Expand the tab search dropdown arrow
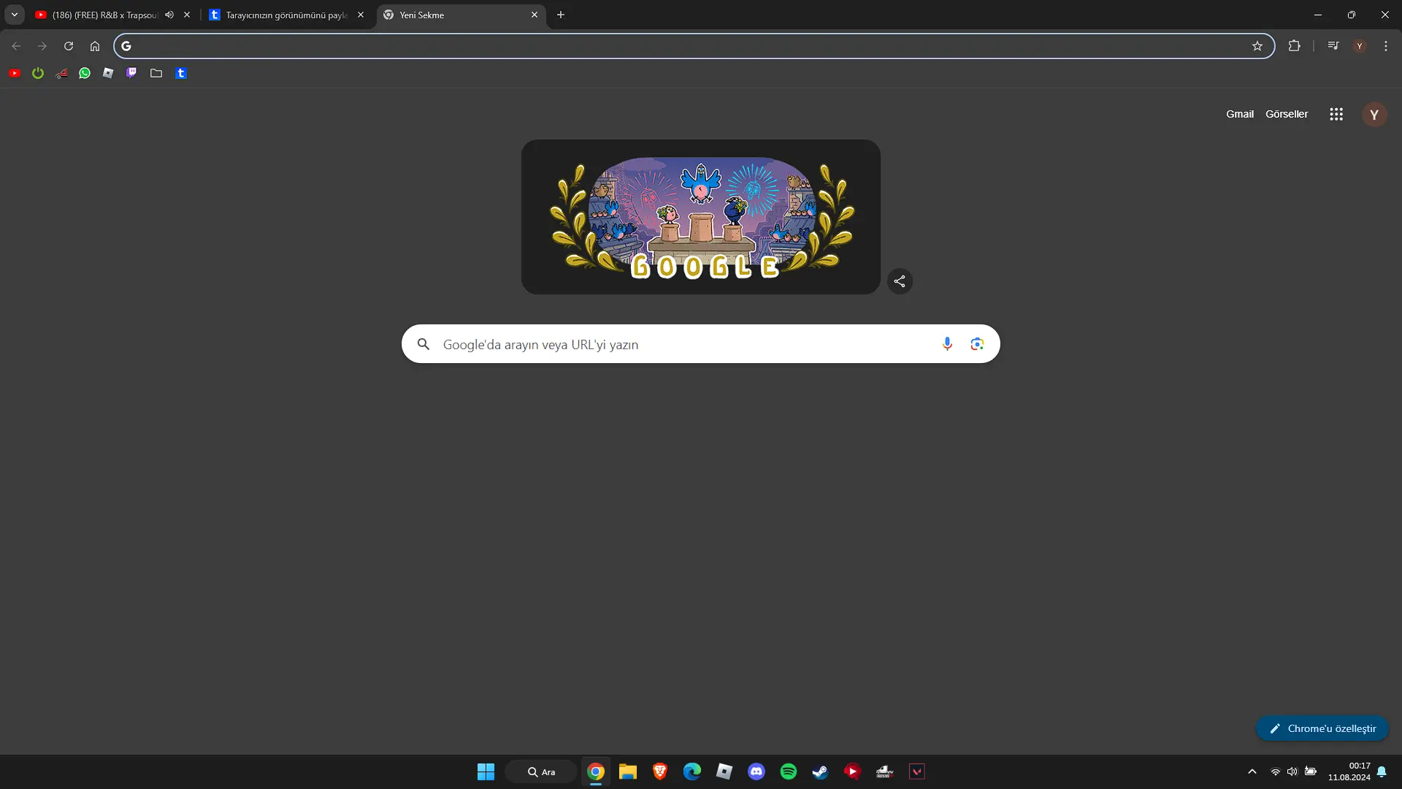The width and height of the screenshot is (1402, 789). tap(15, 15)
